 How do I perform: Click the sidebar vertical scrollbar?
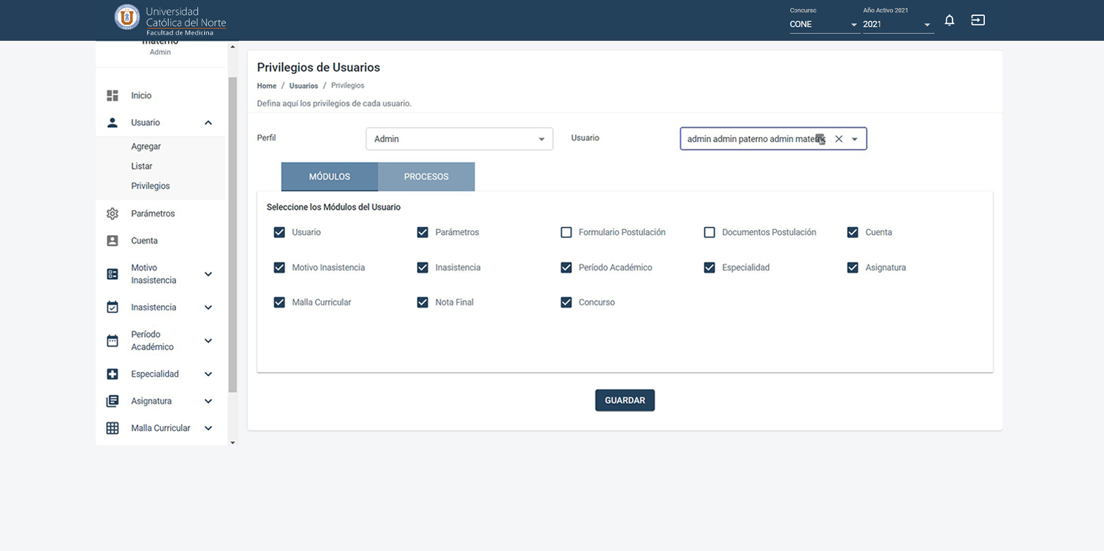tap(233, 235)
